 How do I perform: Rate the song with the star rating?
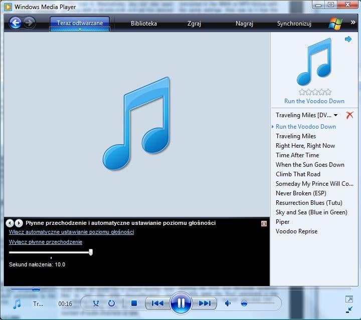[x=315, y=92]
